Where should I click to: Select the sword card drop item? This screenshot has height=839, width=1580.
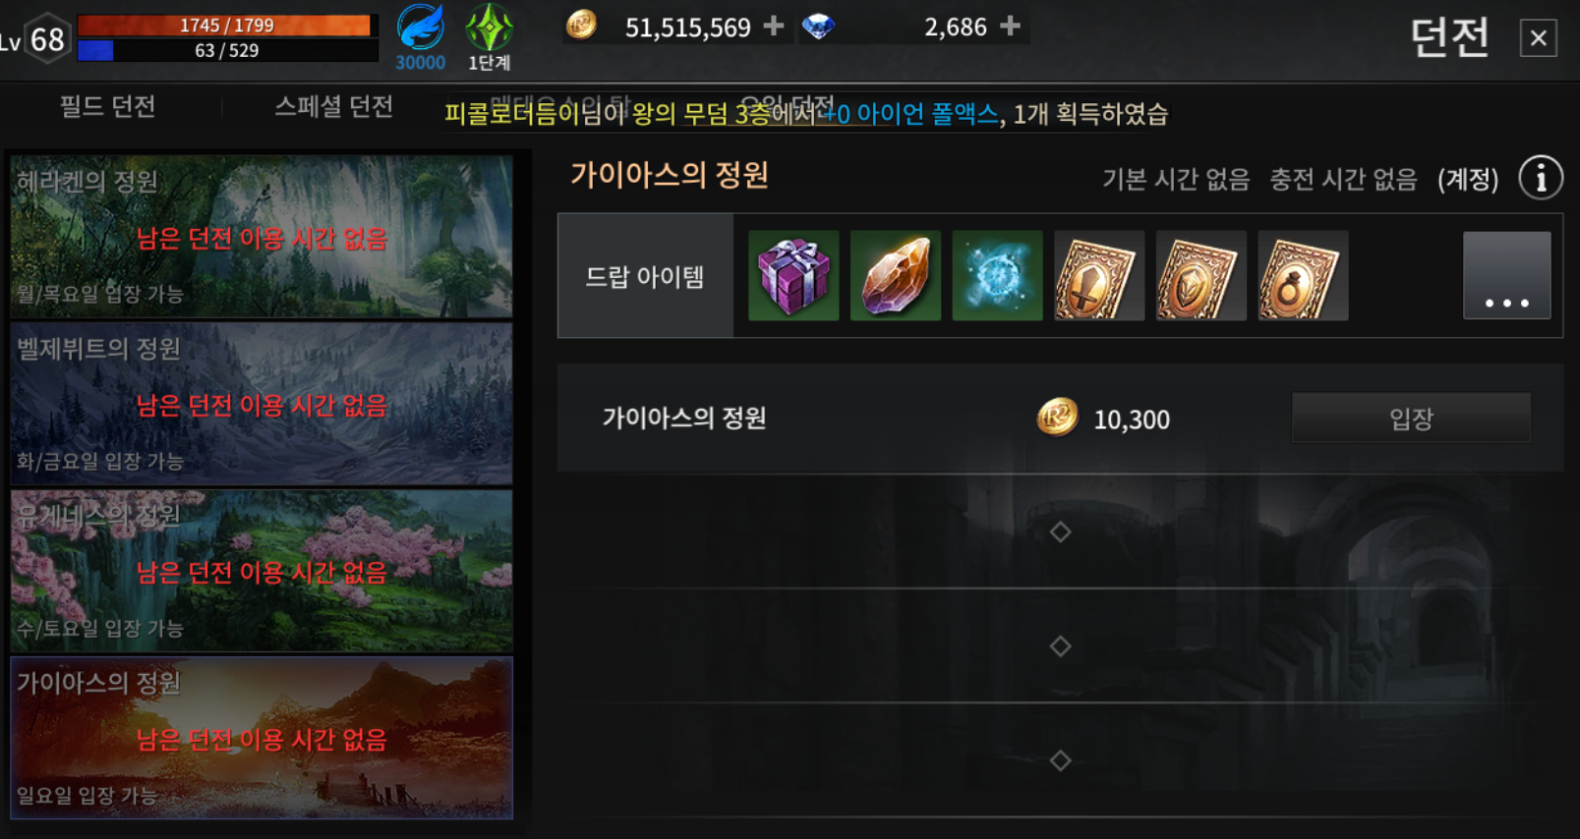coord(1099,276)
